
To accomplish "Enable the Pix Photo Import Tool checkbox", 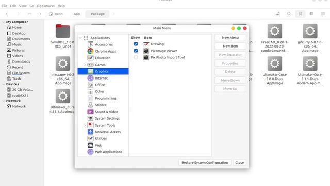I will (x=136, y=57).
